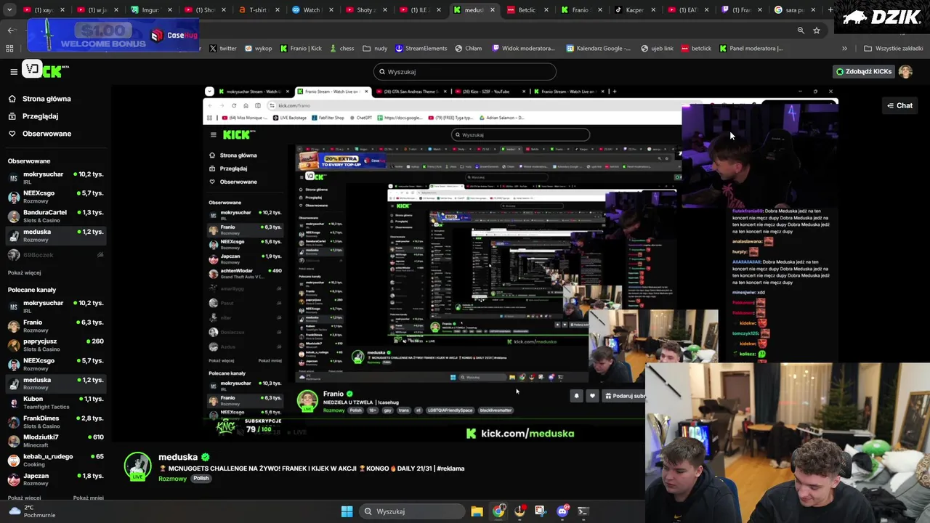Open the Windows Start menu
This screenshot has height=523, width=930.
347,511
